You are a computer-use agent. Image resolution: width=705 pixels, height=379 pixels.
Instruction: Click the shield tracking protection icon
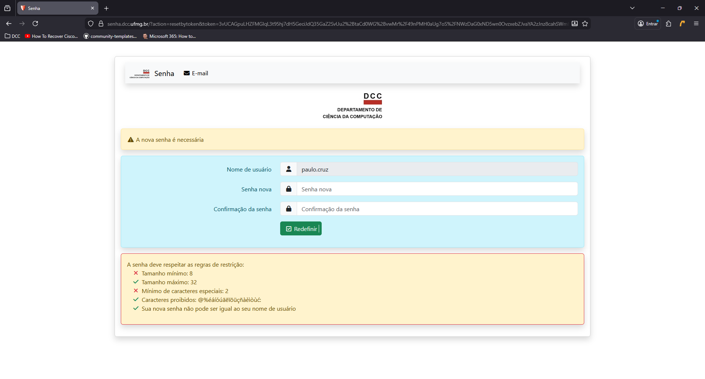pos(91,24)
